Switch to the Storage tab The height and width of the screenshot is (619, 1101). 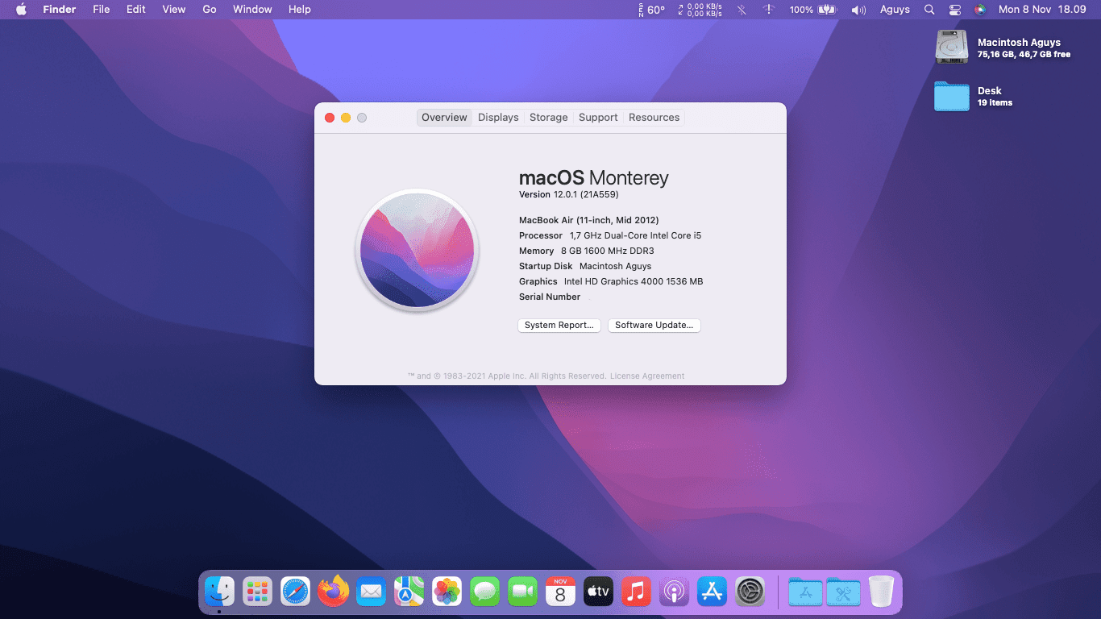tap(549, 118)
